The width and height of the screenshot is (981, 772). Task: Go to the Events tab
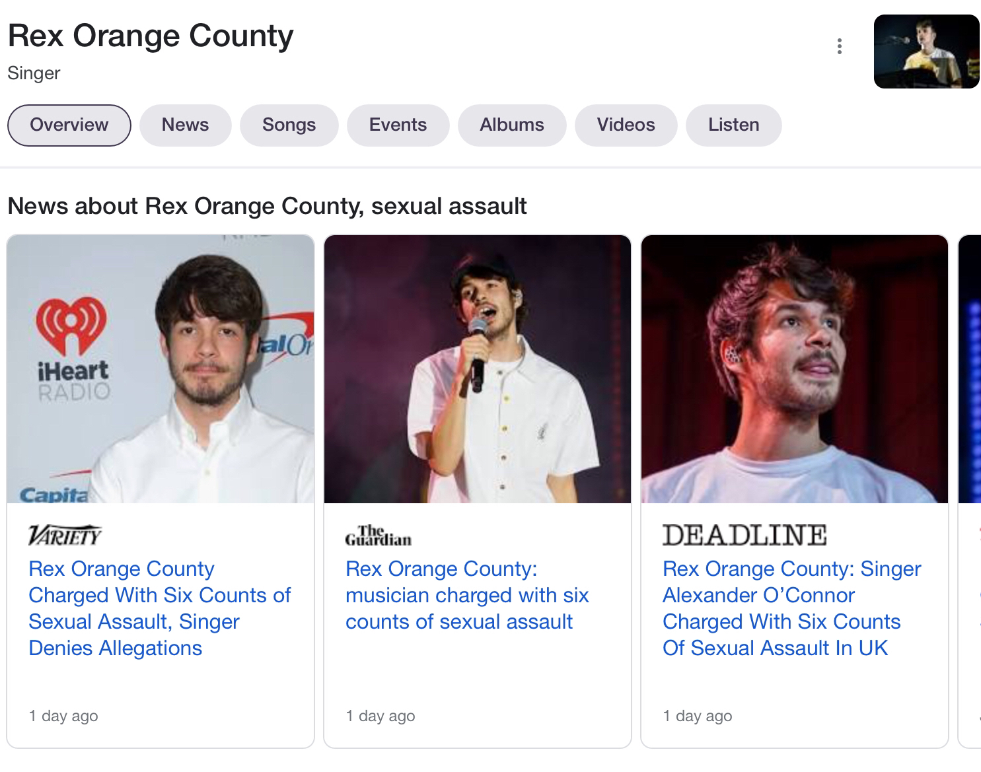click(x=398, y=125)
